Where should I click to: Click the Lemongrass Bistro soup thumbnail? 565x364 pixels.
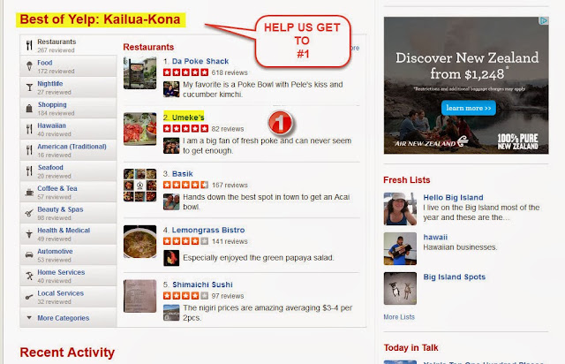click(139, 242)
